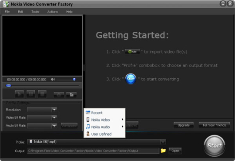Expand the Nokia Video submenu arrow
This screenshot has height=161, width=235.
point(122,120)
